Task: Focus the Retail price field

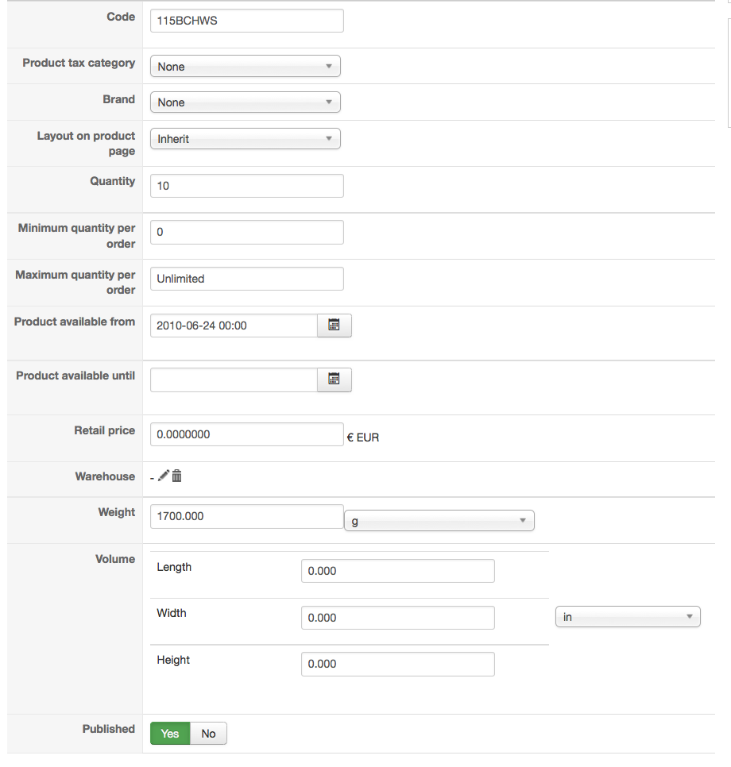Action: coord(246,434)
